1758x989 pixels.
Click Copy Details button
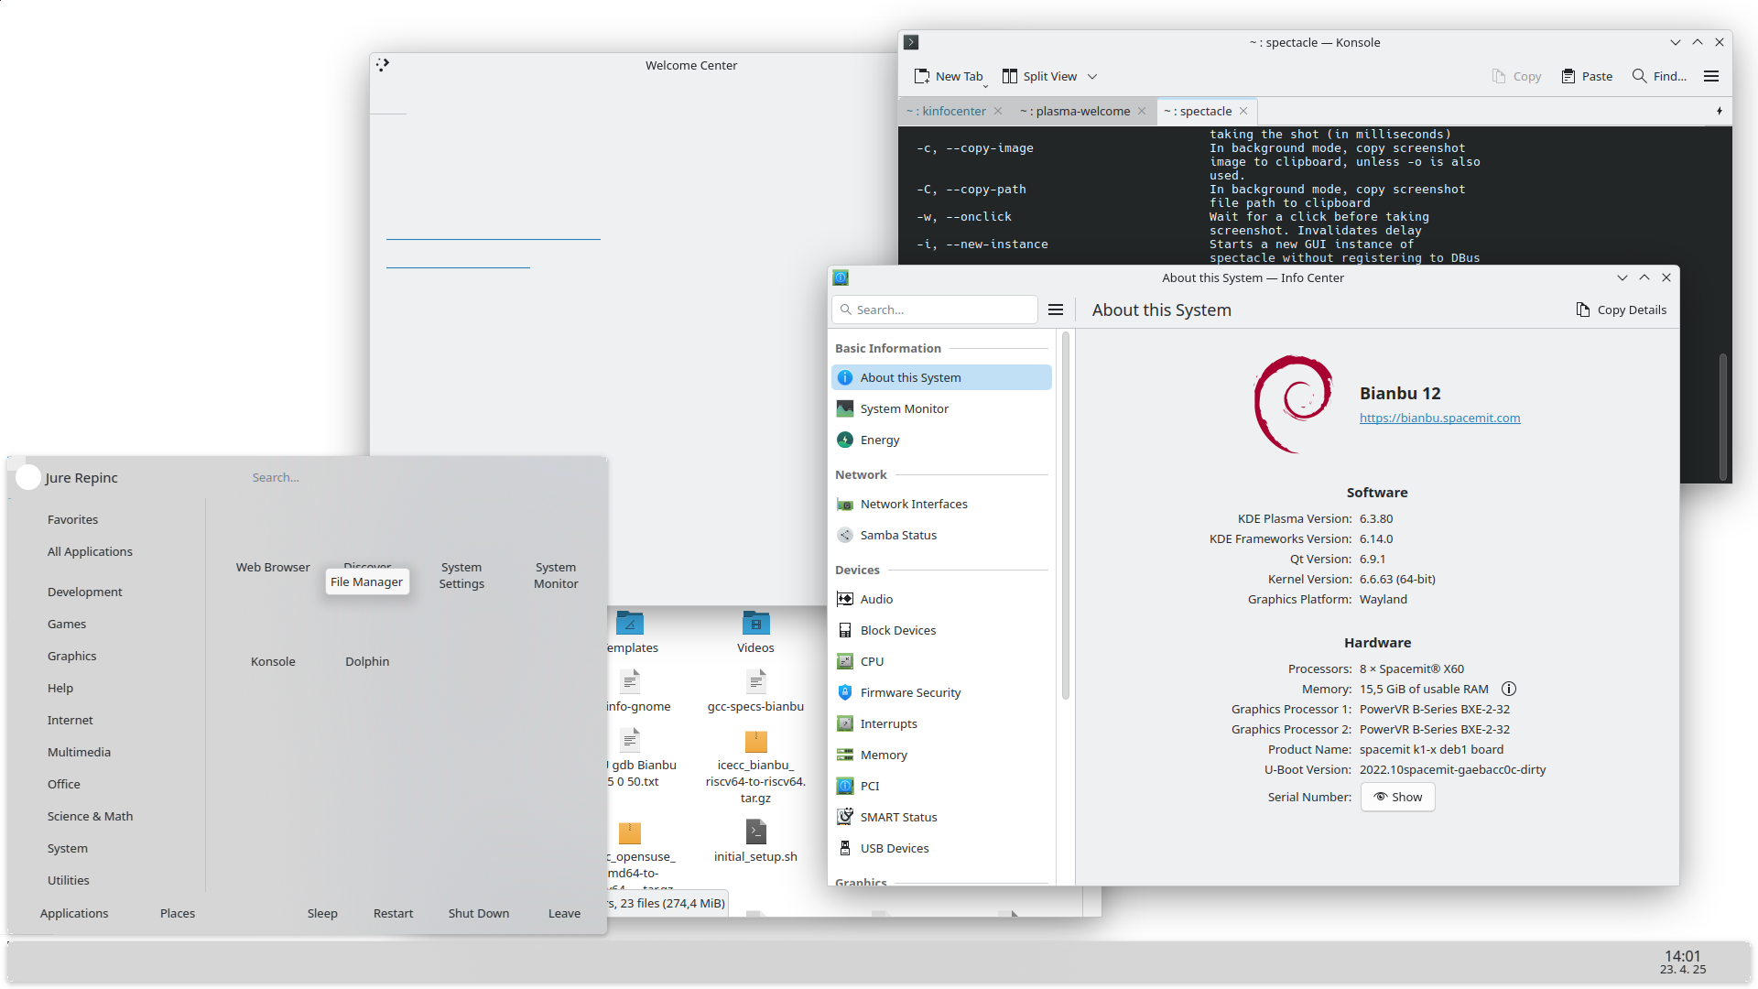pos(1621,310)
